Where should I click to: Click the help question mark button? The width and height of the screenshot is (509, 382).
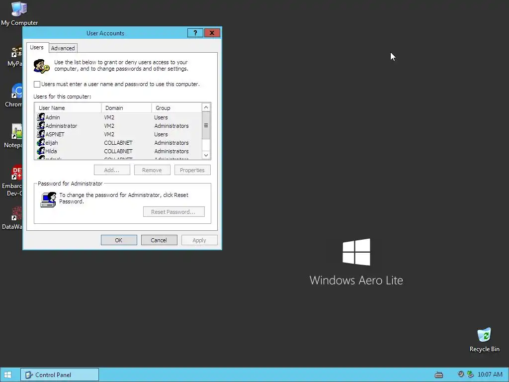click(195, 33)
